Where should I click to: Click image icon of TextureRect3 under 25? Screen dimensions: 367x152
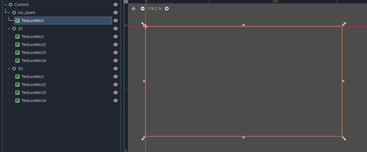click(x=18, y=53)
